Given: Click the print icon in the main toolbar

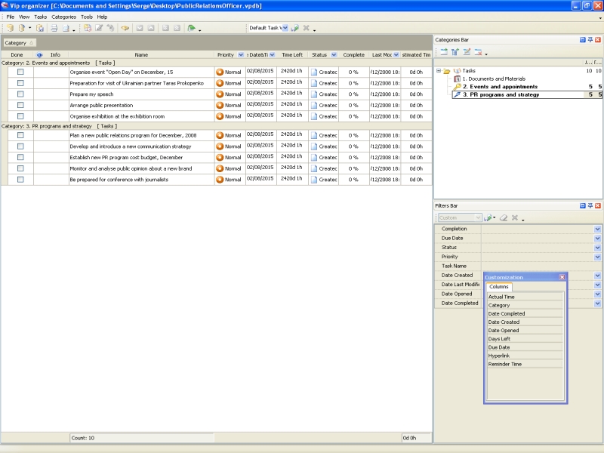Looking at the screenshot, I should (54, 28).
